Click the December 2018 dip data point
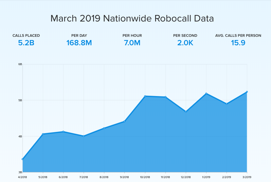Screen dimensions: 271x182 pos(186,112)
